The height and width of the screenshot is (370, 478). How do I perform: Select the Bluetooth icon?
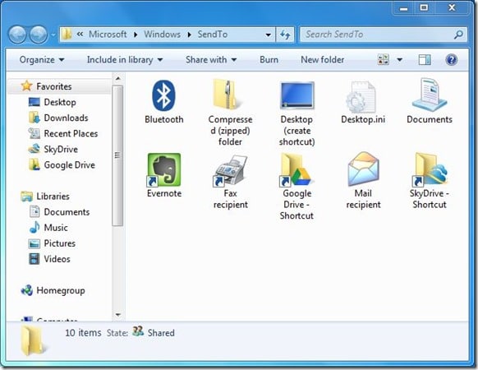163,96
